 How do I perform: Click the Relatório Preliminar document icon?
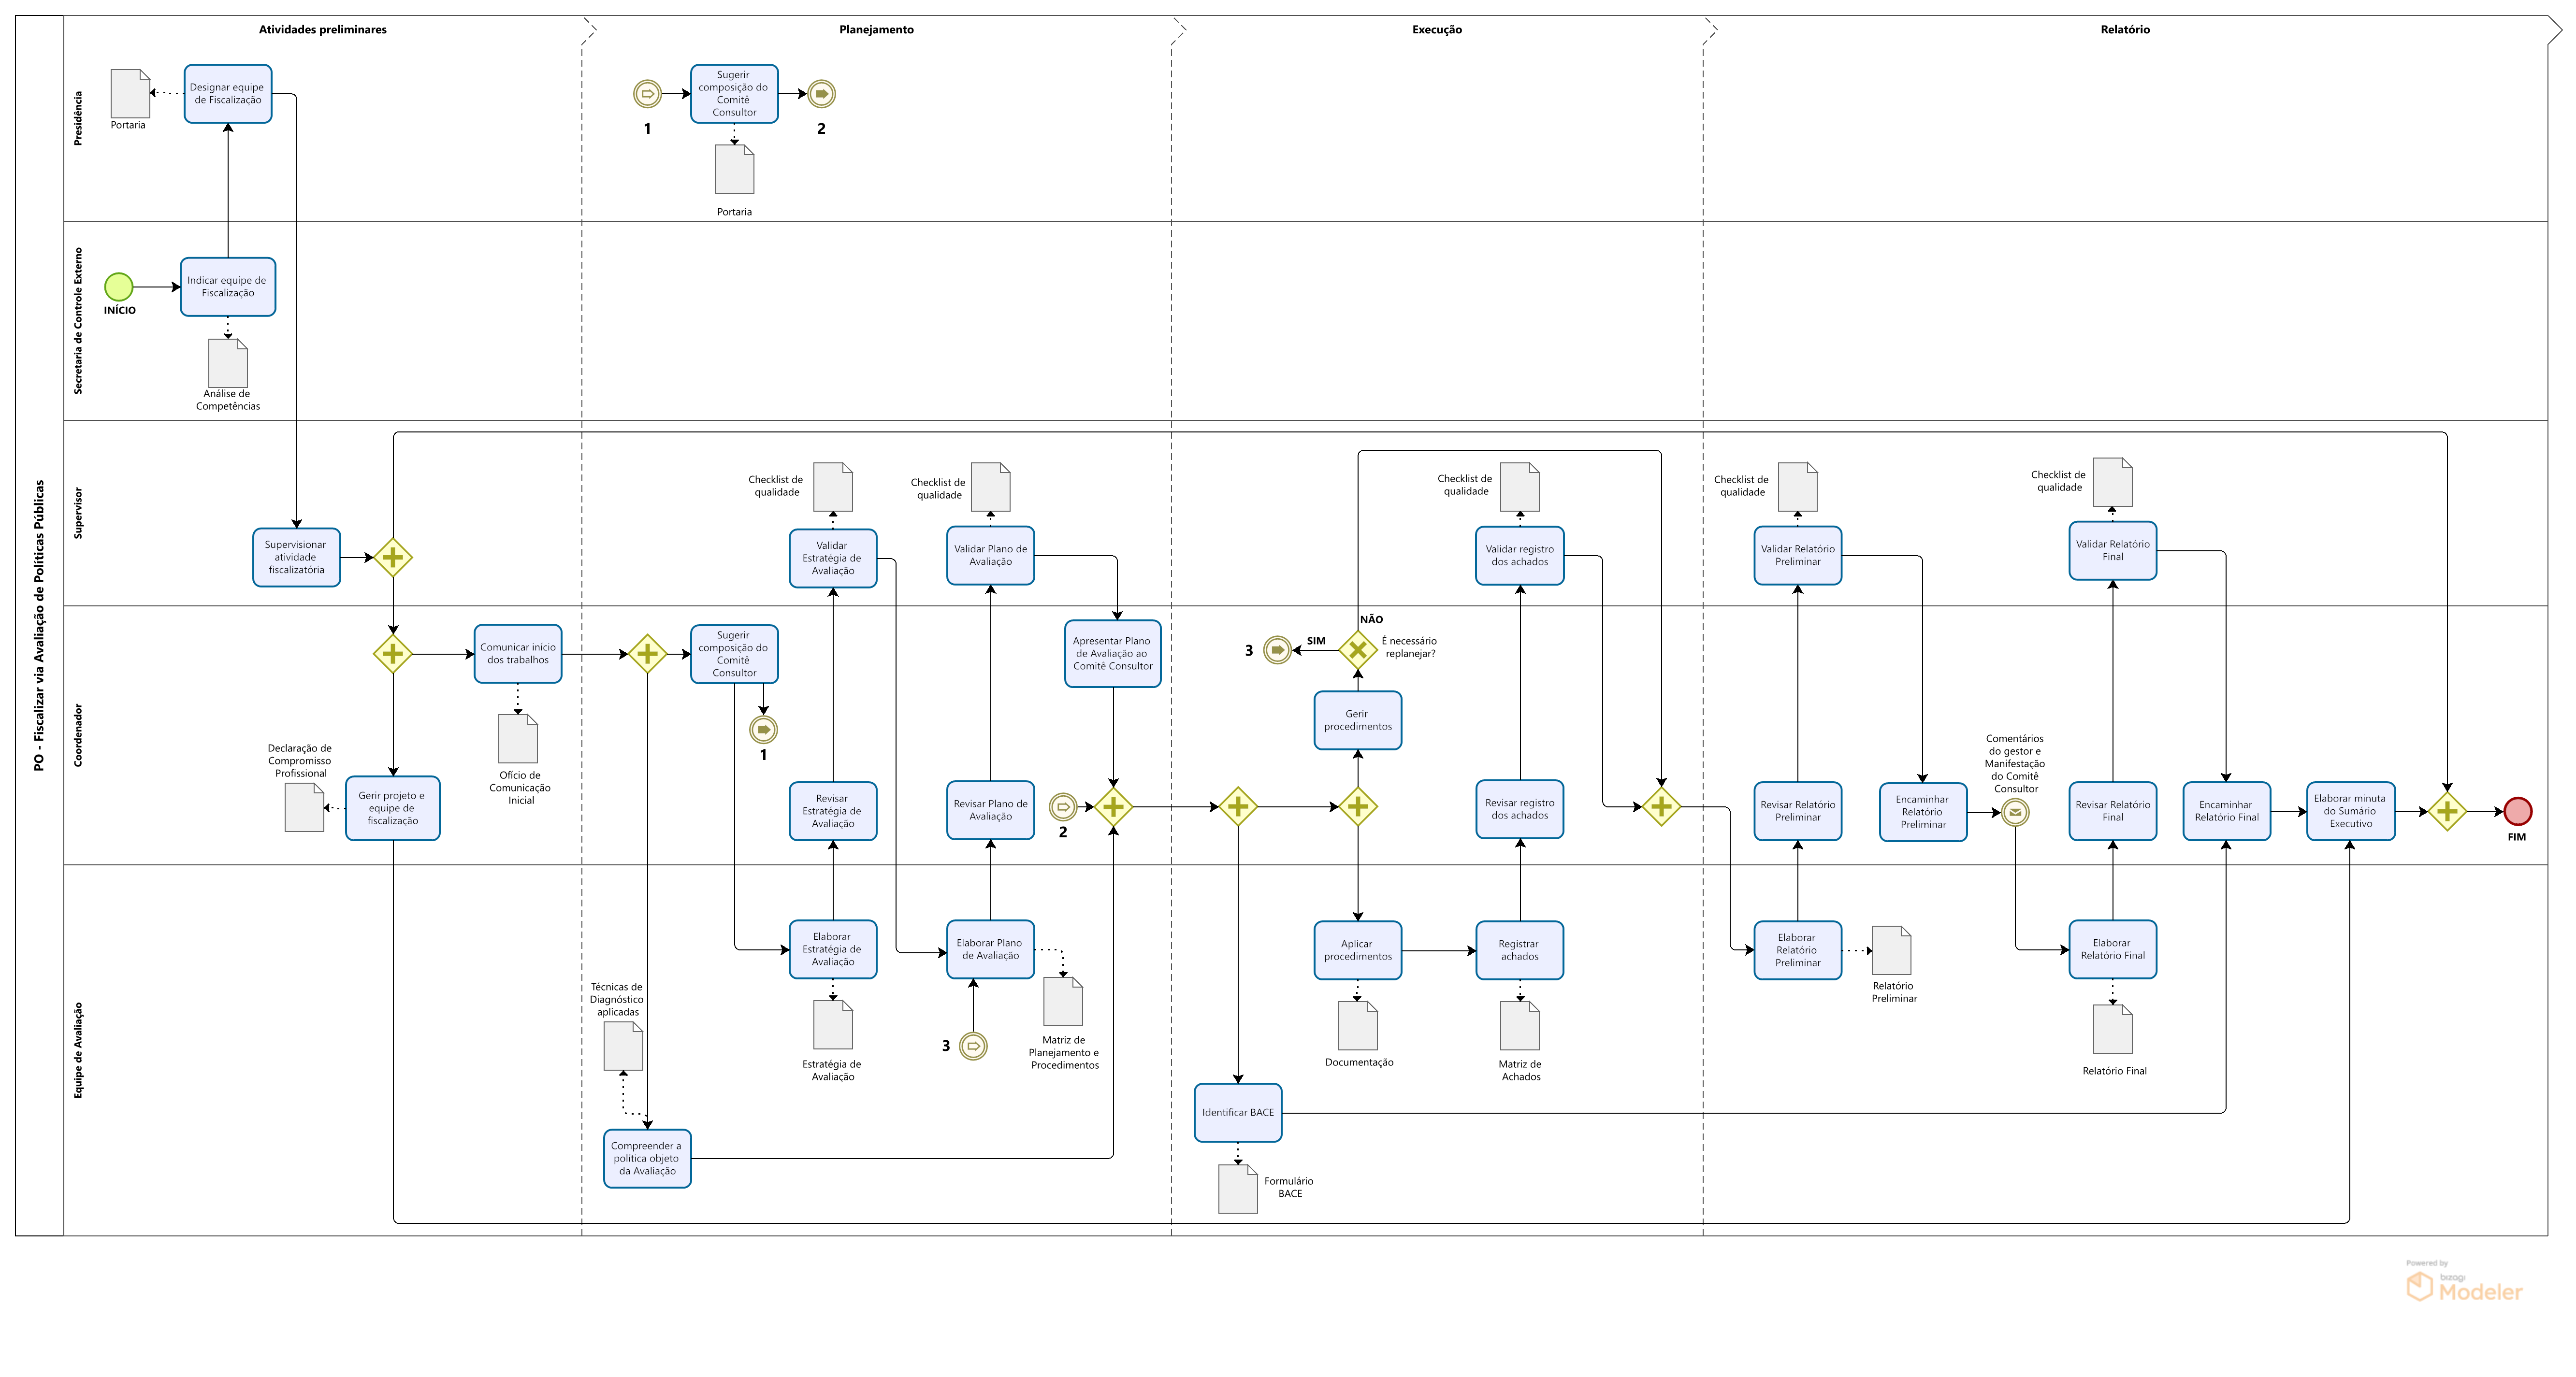[1891, 950]
